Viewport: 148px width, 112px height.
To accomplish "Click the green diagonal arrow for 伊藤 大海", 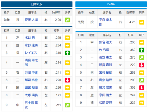I will point(68,20).
